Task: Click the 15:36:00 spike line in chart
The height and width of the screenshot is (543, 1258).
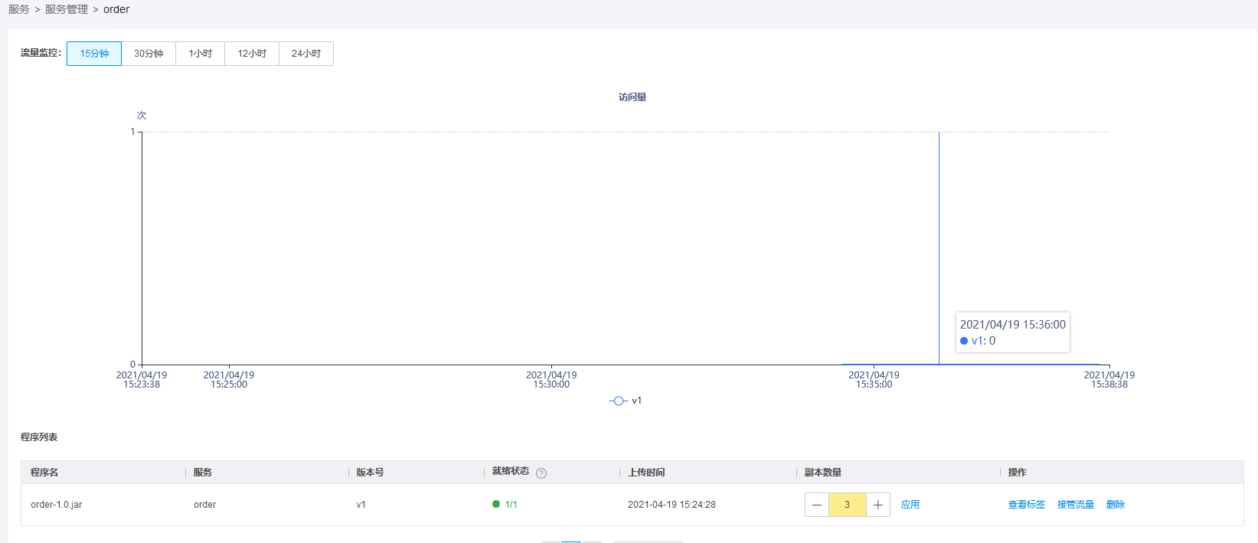Action: pyautogui.click(x=939, y=248)
